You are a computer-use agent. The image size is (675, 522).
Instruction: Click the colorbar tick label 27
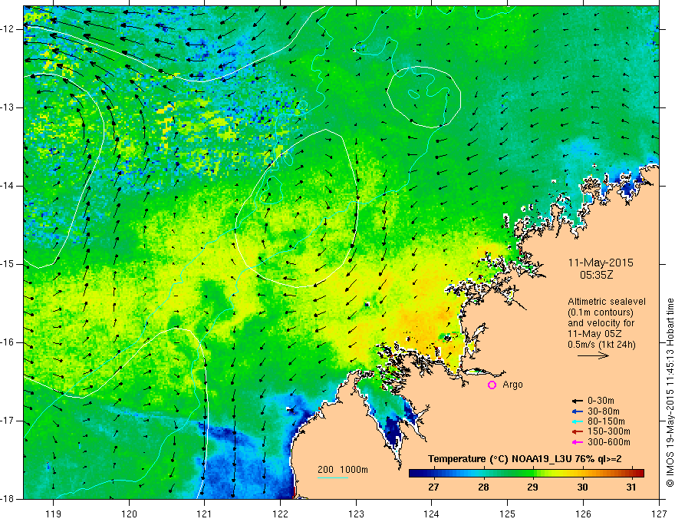click(x=433, y=487)
